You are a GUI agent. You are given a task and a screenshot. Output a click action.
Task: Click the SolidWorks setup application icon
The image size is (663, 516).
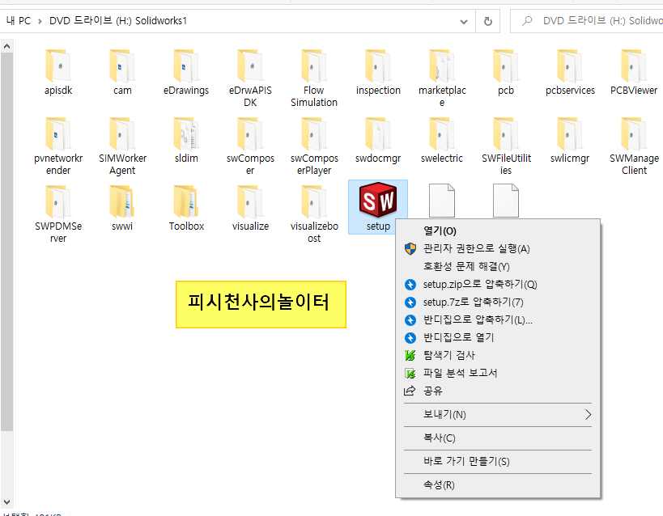(378, 201)
